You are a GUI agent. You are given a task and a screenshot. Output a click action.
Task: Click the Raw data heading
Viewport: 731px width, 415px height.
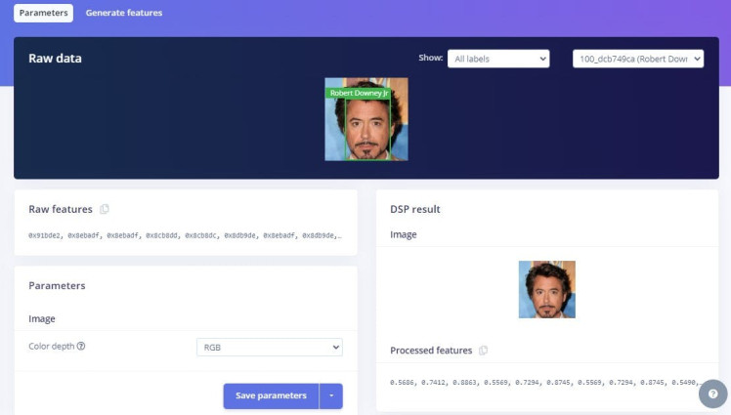point(55,59)
